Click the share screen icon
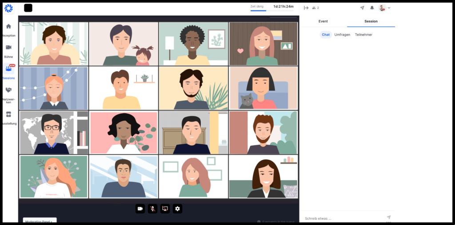This screenshot has height=225, width=455. (x=165, y=209)
